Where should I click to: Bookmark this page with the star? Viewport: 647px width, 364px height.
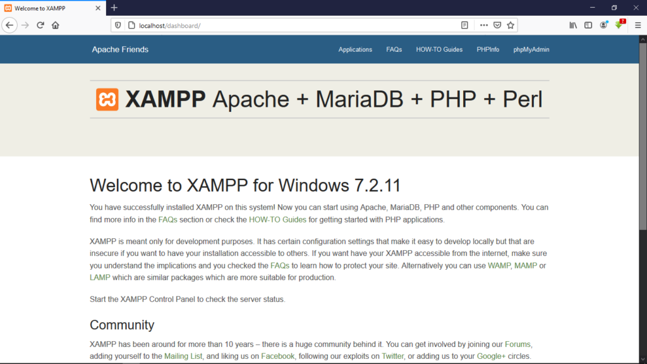(x=511, y=25)
